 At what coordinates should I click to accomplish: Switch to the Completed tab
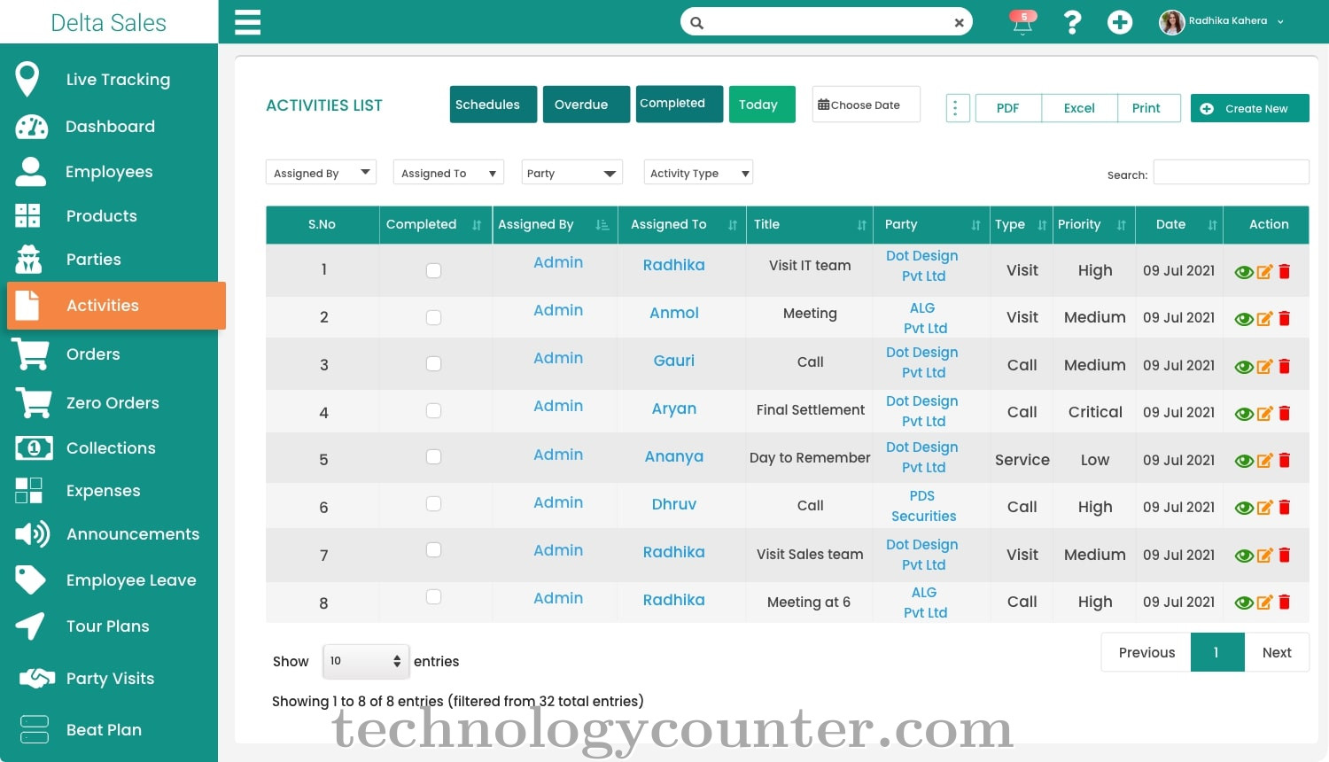680,105
